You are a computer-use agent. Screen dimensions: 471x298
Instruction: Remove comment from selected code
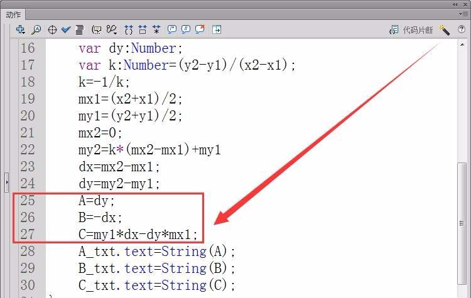[x=200, y=29]
